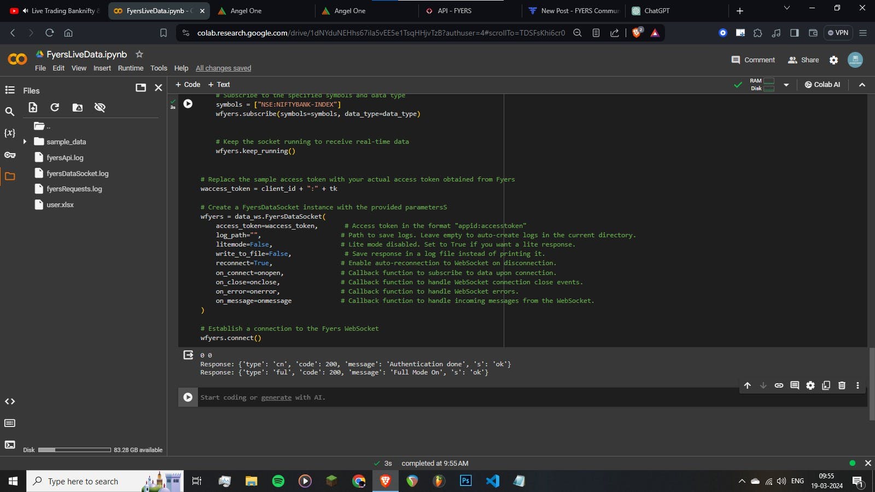
Task: Open the Runtime menu
Action: tap(130, 68)
